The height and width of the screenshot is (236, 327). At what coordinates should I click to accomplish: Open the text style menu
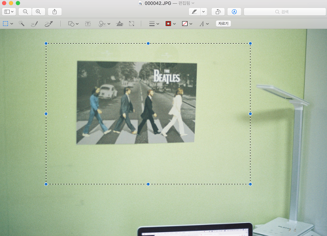point(204,24)
